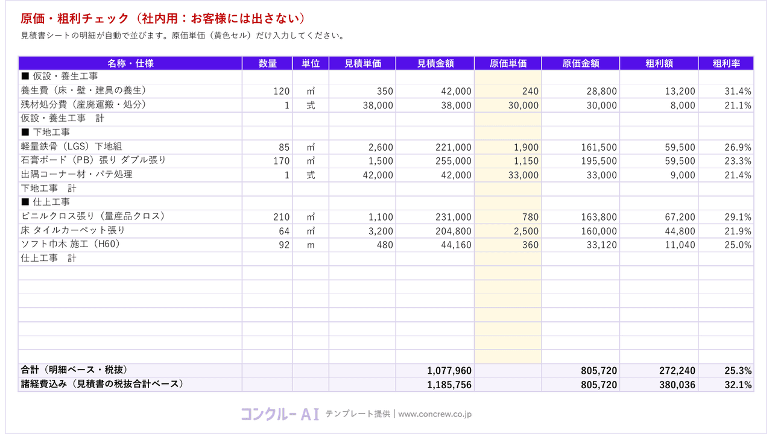
Task: Click the 原価金額 column header
Action: pyautogui.click(x=581, y=63)
